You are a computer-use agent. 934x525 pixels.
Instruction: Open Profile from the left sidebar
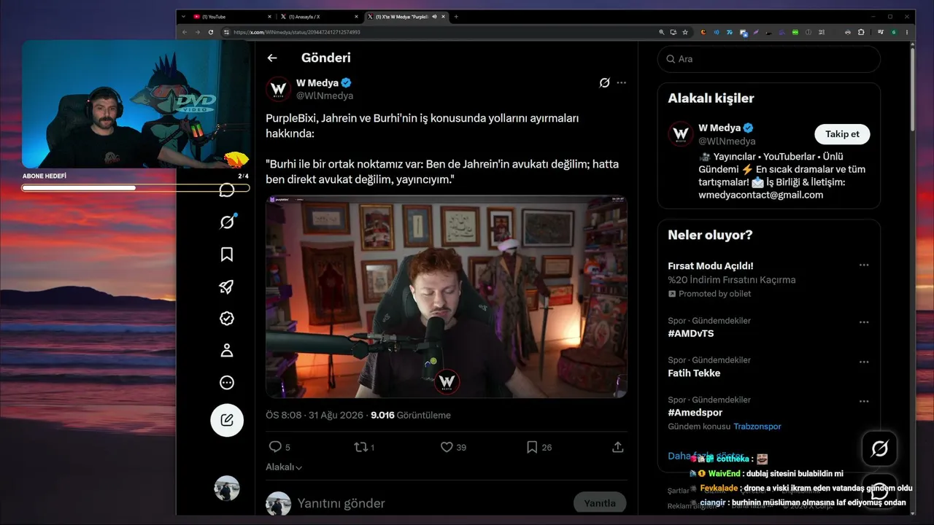[227, 351]
